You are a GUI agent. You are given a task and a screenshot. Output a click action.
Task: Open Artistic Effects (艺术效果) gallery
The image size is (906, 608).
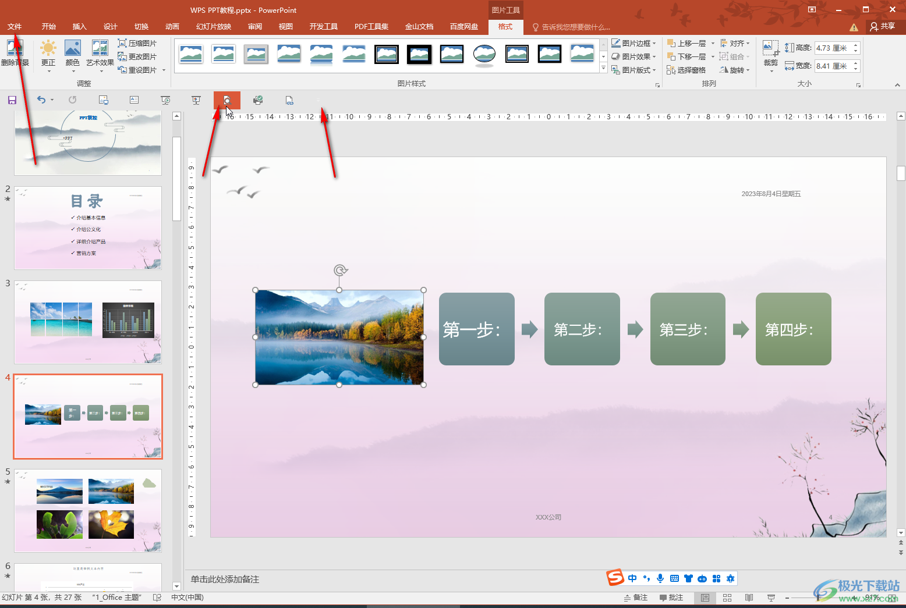(100, 56)
